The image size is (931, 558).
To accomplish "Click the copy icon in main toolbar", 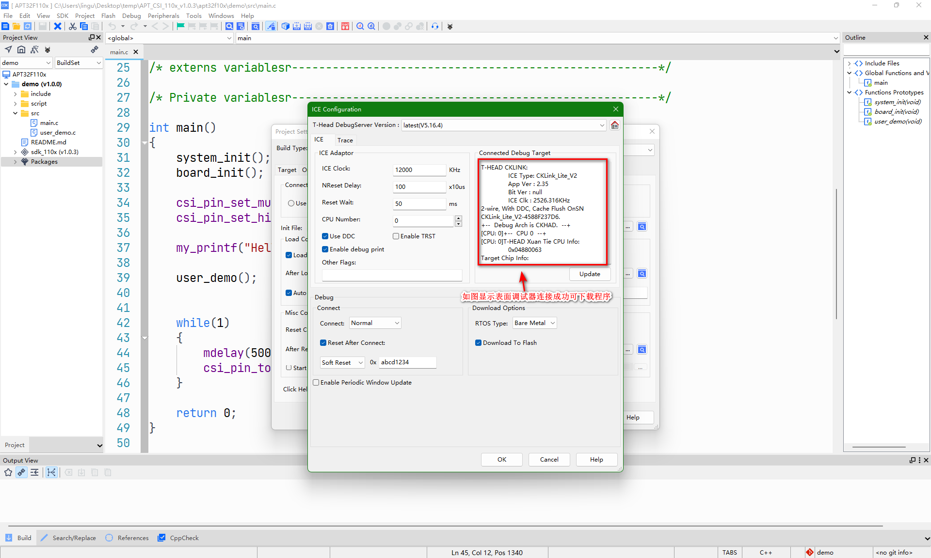I will pyautogui.click(x=84, y=26).
